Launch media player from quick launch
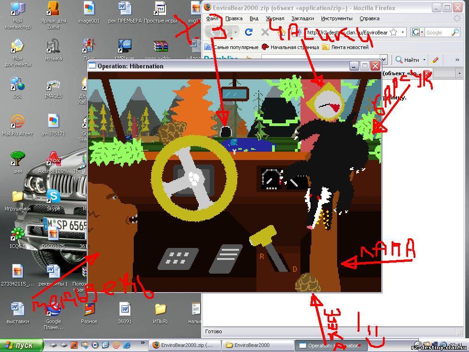 (x=95, y=346)
